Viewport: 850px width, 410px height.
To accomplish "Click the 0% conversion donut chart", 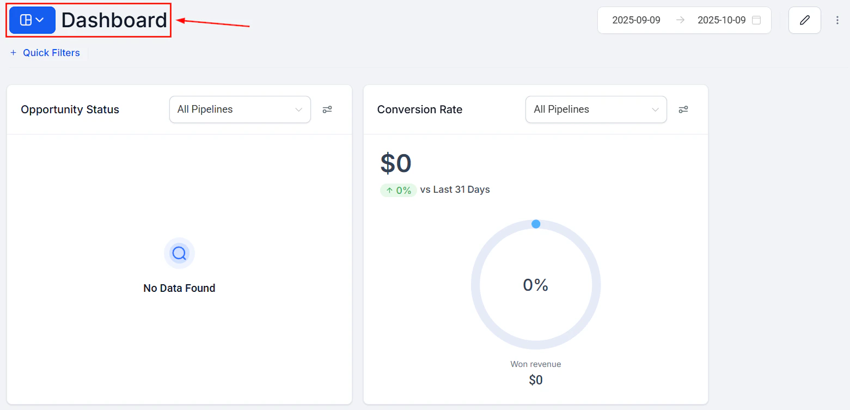I will click(536, 284).
